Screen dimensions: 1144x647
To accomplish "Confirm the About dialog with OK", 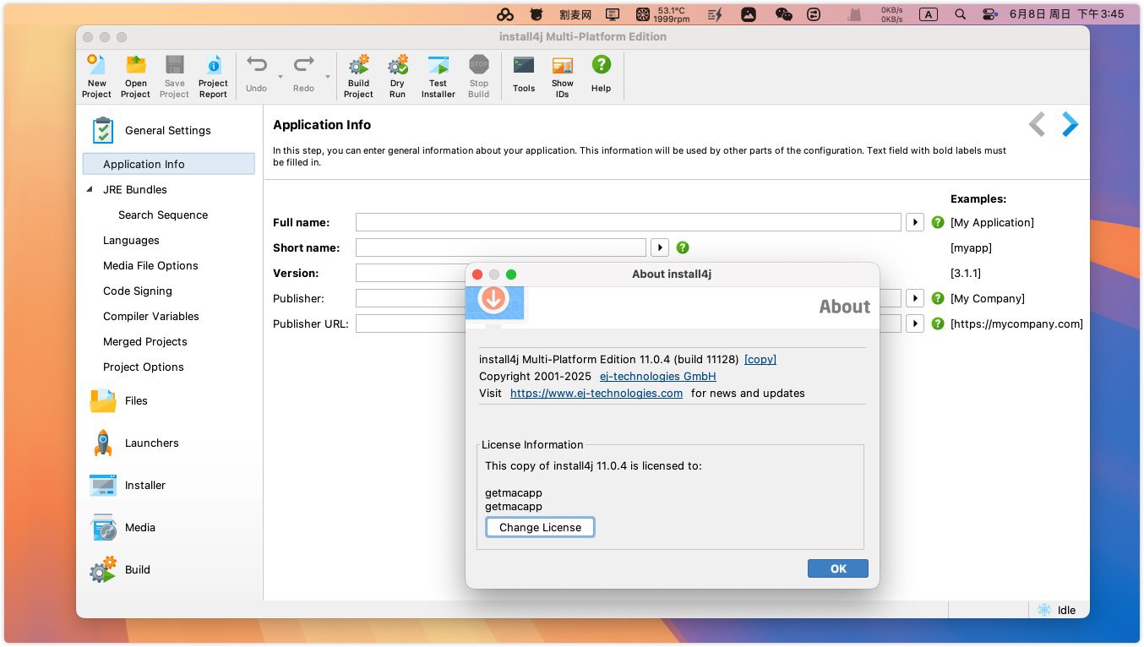I will 837,569.
